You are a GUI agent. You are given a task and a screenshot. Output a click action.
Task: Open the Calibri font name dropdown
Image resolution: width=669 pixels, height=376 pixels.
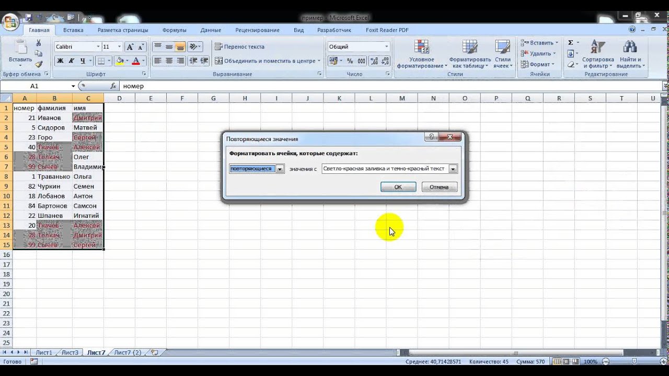98,47
